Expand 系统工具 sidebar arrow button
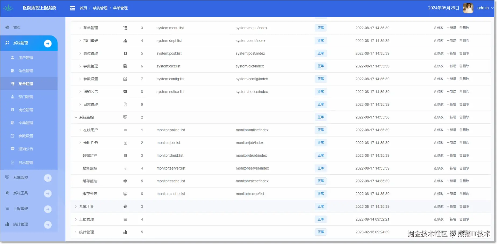Image resolution: width=497 pixels, height=244 pixels. point(48,193)
